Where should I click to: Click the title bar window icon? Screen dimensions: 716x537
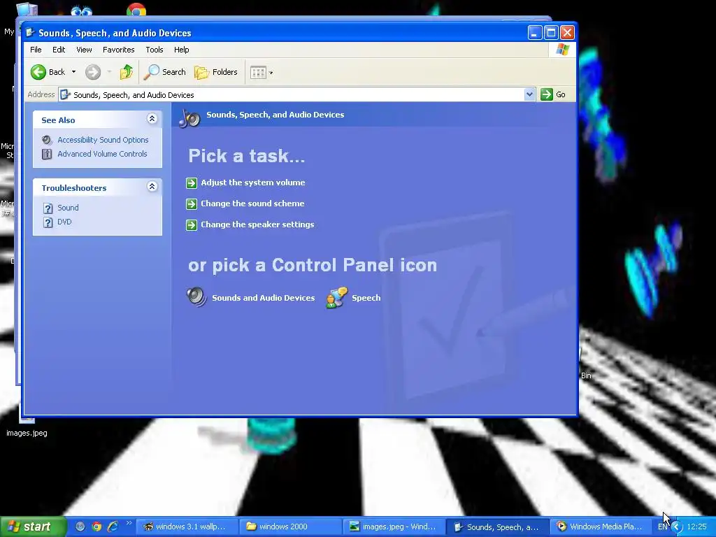[30, 32]
